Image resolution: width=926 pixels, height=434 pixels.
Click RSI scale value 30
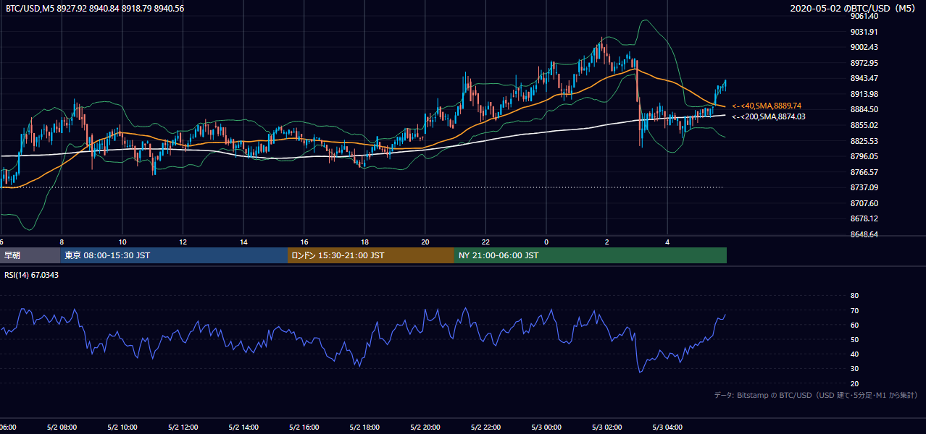(854, 369)
